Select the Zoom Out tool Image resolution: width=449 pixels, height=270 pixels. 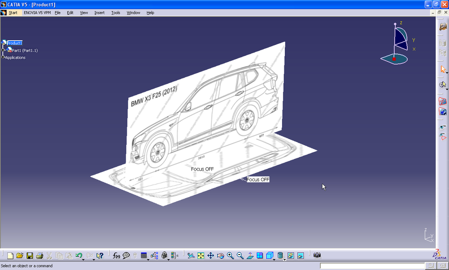tap(239, 256)
